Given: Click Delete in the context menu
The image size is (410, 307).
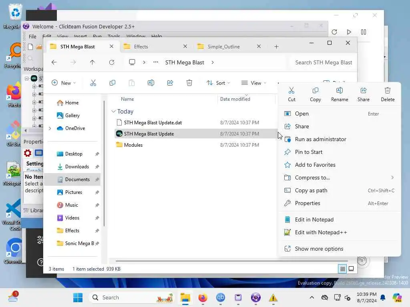Looking at the screenshot, I should click(388, 94).
